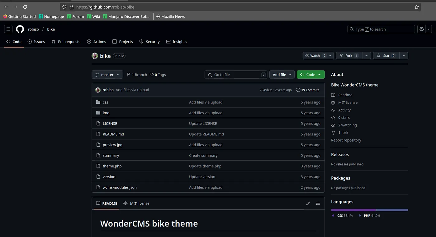
Task: View the 19 Commits history
Action: point(308,90)
